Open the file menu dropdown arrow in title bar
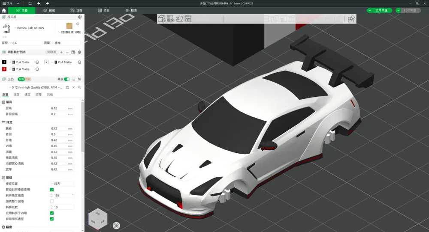The image size is (429, 232). point(18,3)
